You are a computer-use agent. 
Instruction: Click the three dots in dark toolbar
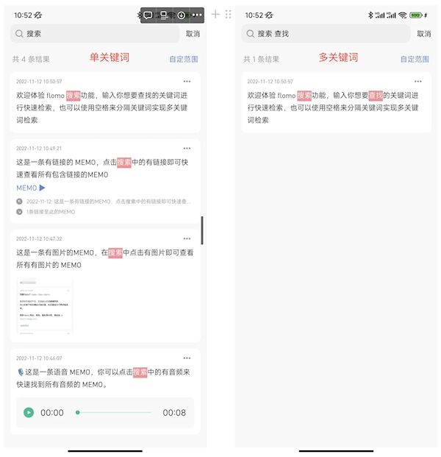(x=197, y=15)
